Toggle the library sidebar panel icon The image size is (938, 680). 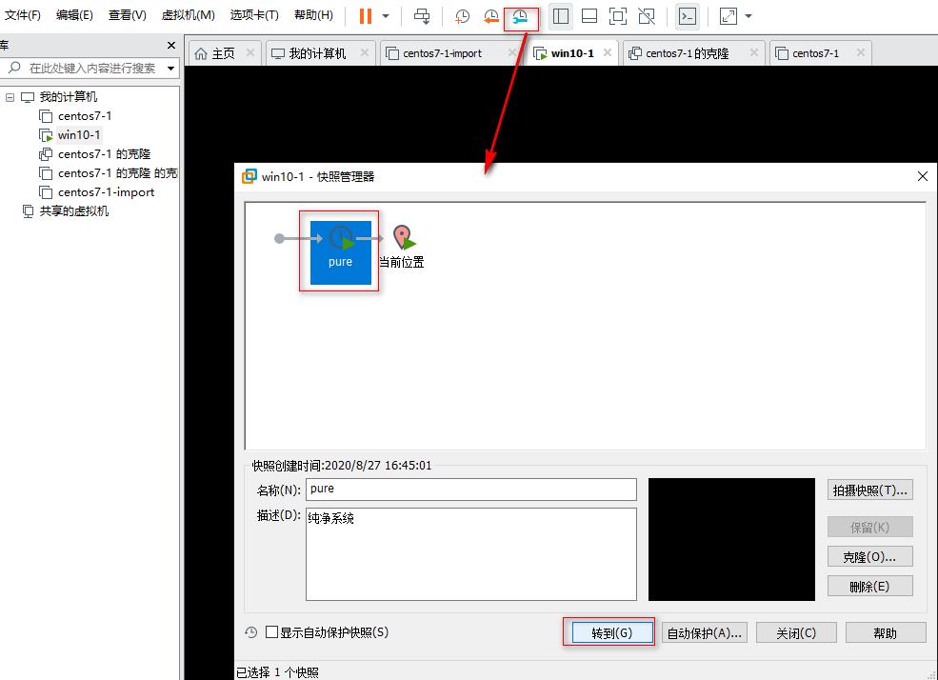560,16
